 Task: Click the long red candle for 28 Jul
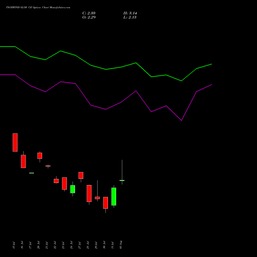(89, 193)
